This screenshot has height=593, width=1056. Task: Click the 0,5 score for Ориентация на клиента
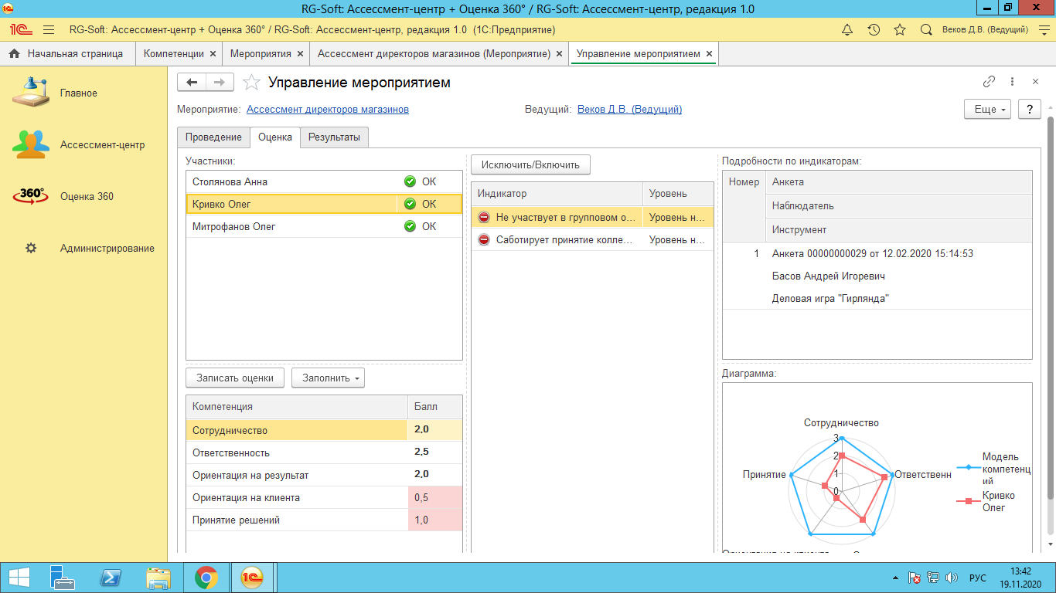(435, 498)
